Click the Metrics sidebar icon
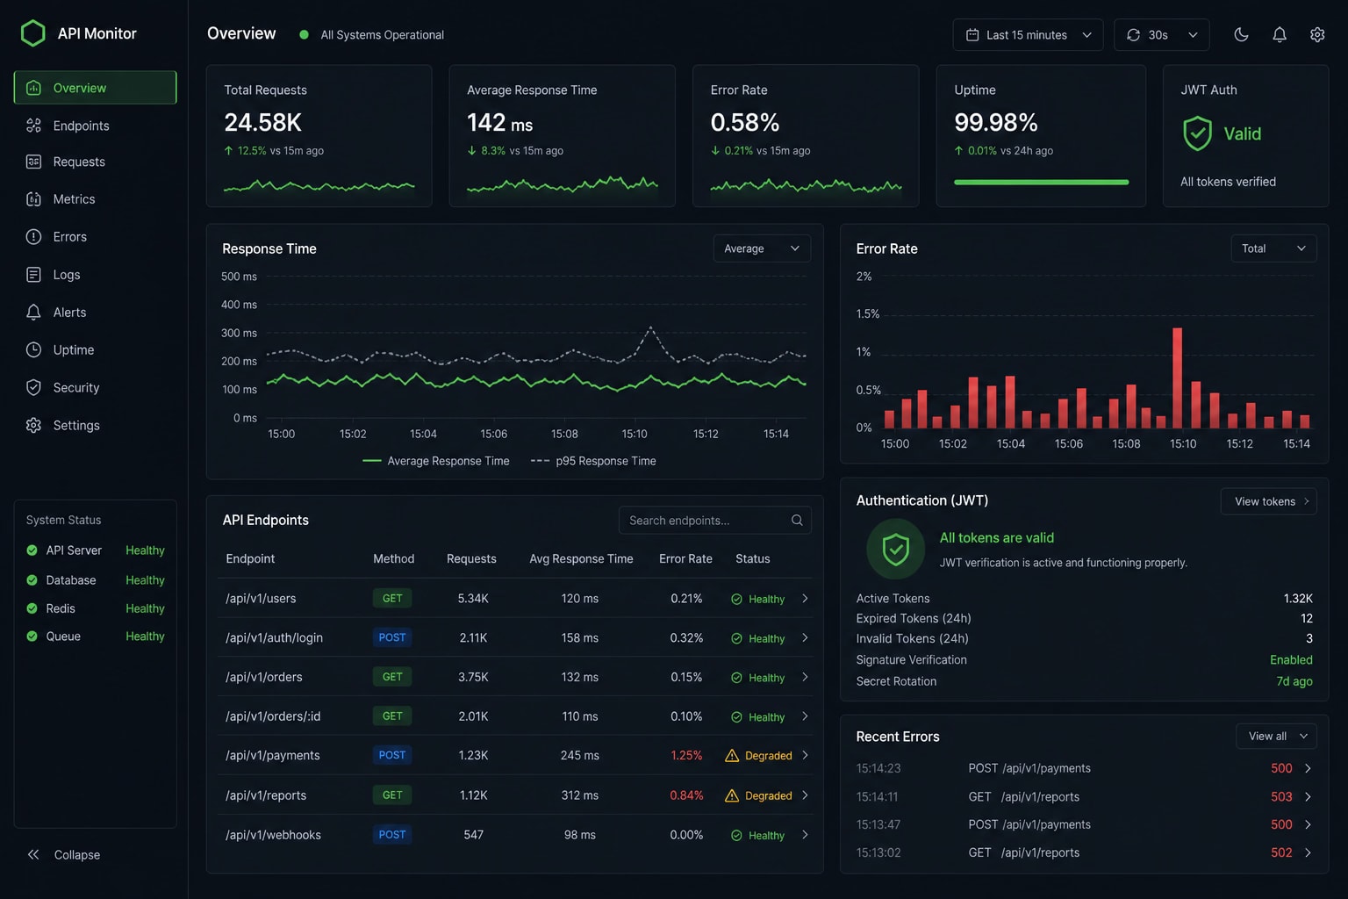Image resolution: width=1348 pixels, height=899 pixels. pos(33,199)
